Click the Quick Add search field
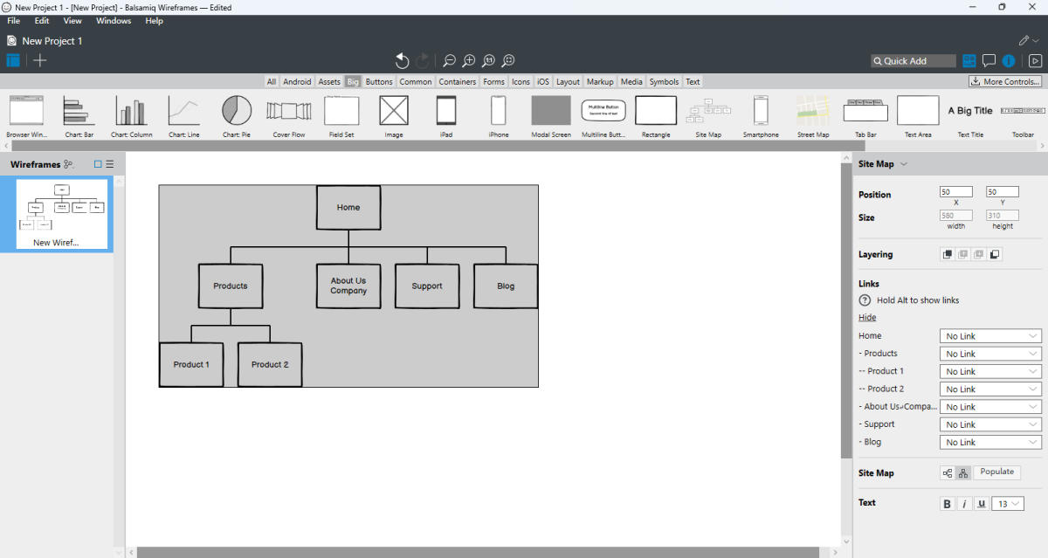 tap(914, 61)
